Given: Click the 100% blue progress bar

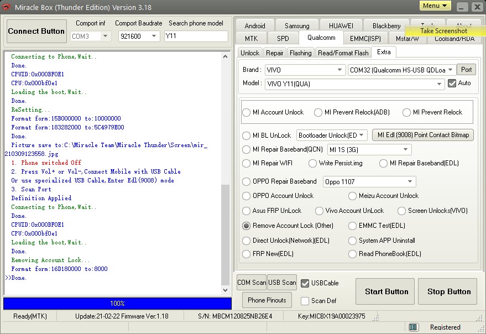Looking at the screenshot, I should (117, 304).
